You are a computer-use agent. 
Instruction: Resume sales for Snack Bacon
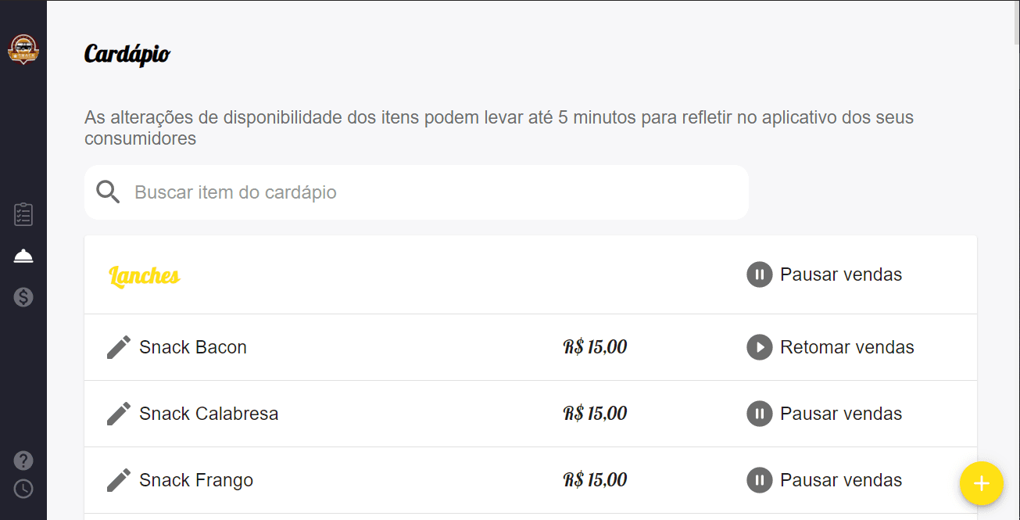[830, 347]
